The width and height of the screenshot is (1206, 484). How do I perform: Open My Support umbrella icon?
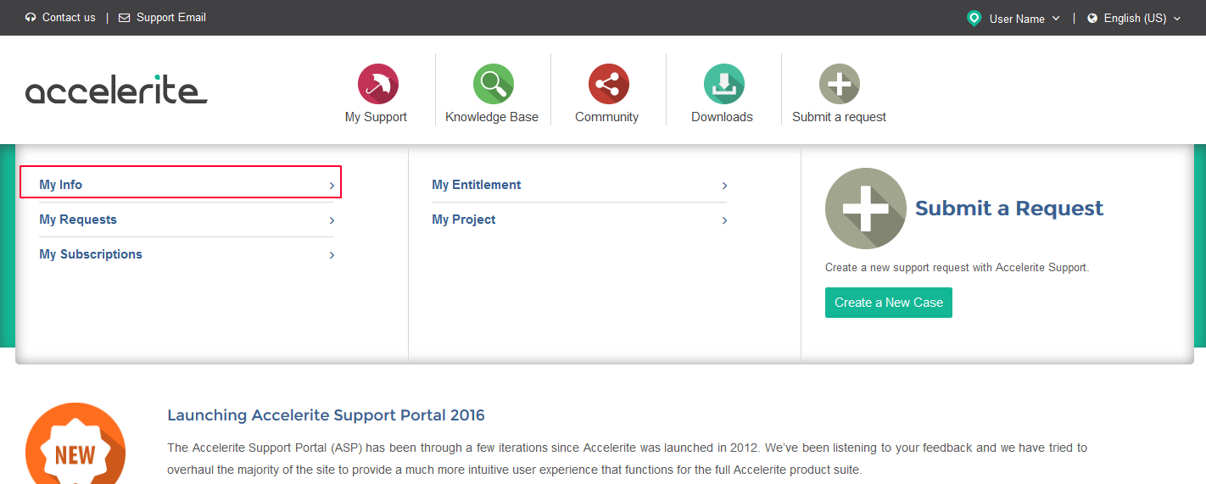click(x=377, y=84)
